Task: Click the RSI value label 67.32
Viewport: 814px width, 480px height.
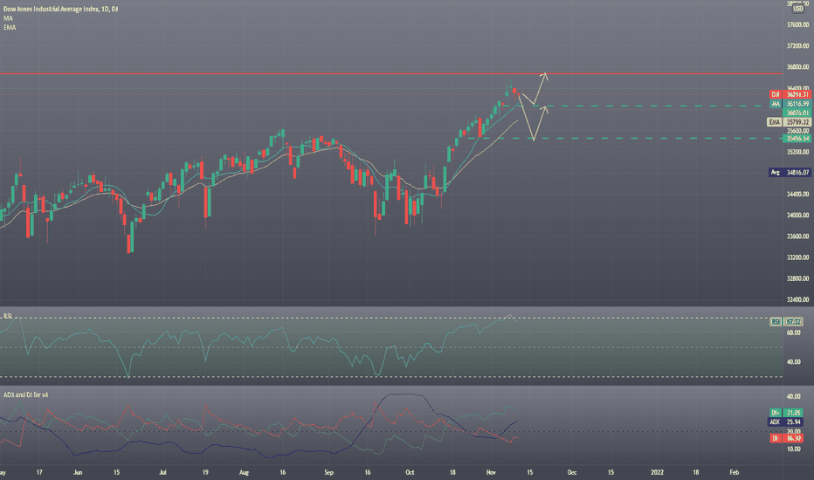Action: pyautogui.click(x=794, y=322)
